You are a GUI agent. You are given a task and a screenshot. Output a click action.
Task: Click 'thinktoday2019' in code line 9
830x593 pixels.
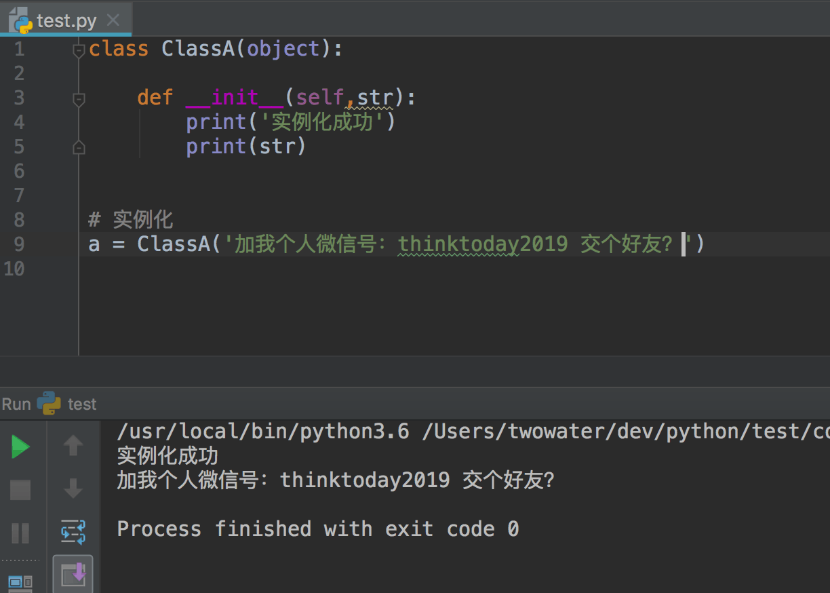[x=483, y=244]
